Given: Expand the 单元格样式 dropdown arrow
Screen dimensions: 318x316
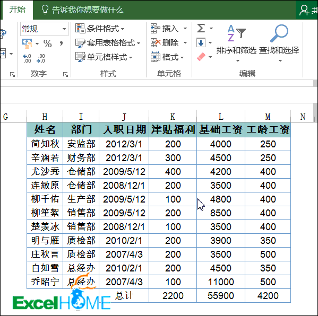Looking at the screenshot, I should [131, 58].
